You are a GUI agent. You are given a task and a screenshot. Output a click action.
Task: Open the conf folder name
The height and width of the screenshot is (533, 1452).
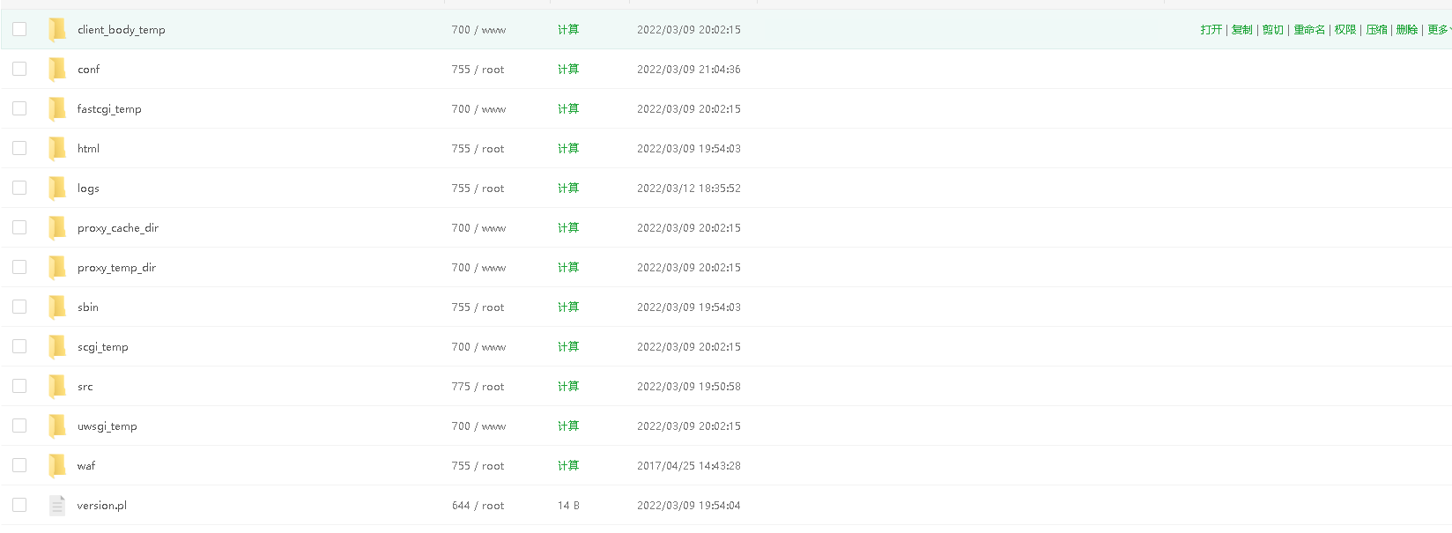point(88,70)
